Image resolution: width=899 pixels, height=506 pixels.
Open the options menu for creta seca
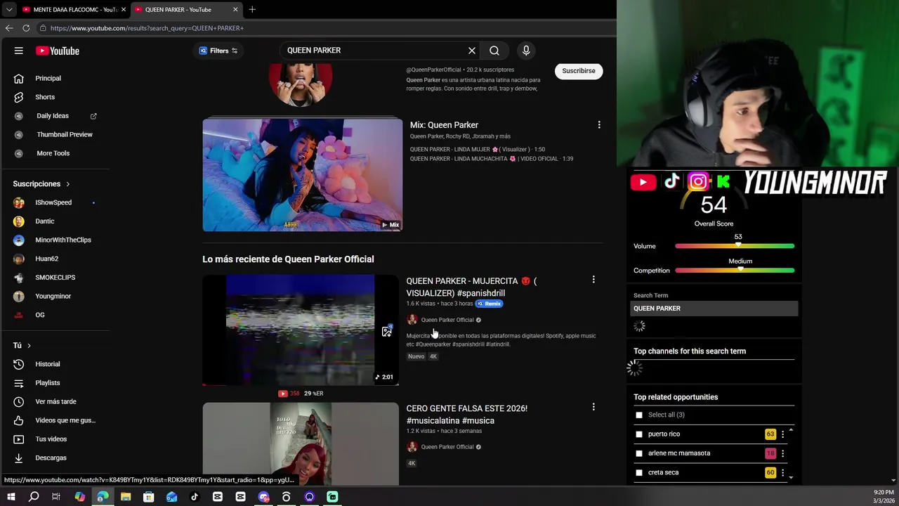coord(782,473)
